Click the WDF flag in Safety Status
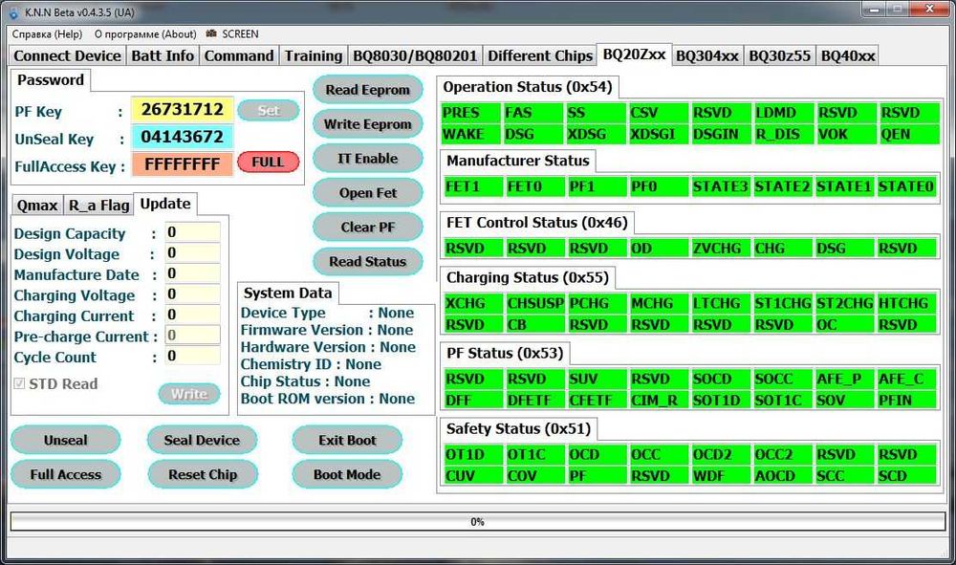The width and height of the screenshot is (956, 565). (x=721, y=476)
